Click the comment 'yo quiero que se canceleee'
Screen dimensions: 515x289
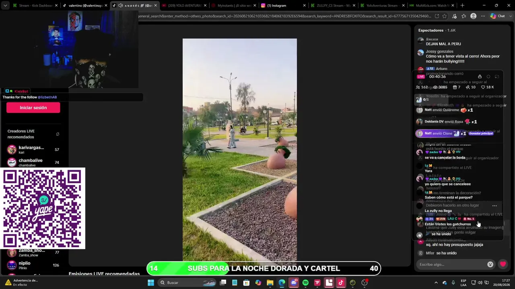click(448, 184)
